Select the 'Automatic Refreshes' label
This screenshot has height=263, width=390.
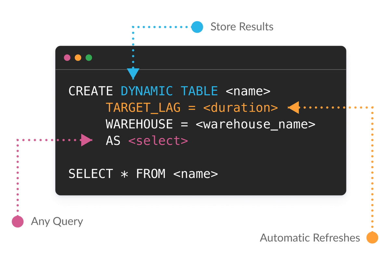(310, 238)
